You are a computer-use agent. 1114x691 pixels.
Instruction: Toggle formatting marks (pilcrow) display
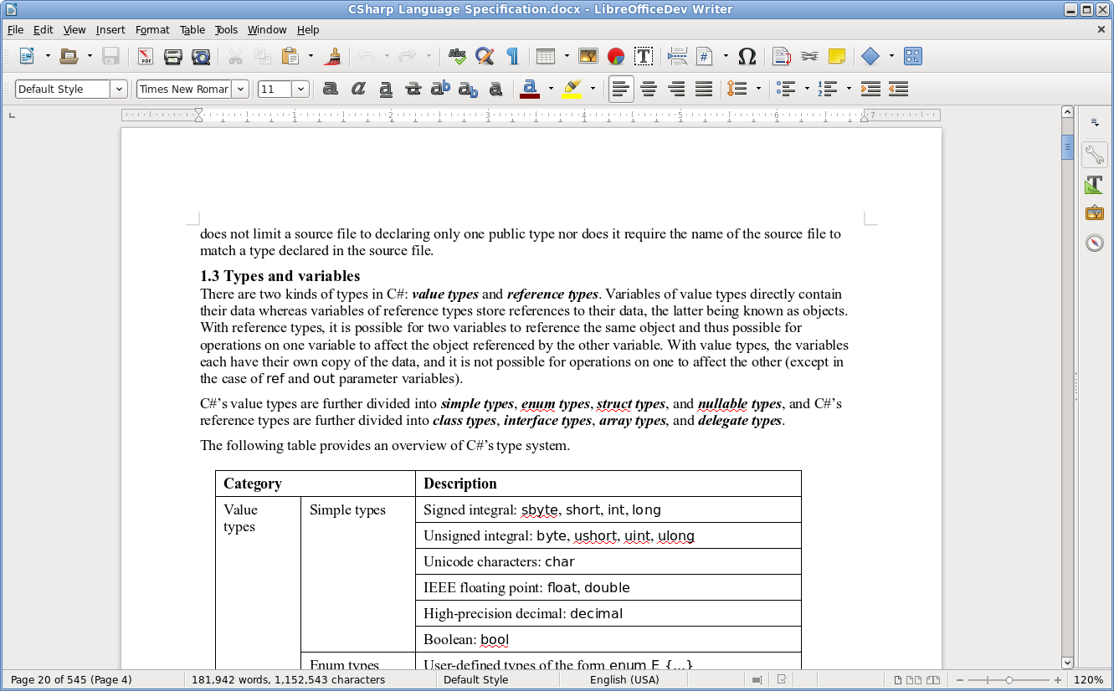tap(512, 57)
